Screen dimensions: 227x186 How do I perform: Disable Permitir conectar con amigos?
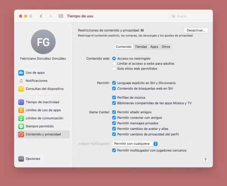[x=114, y=118]
